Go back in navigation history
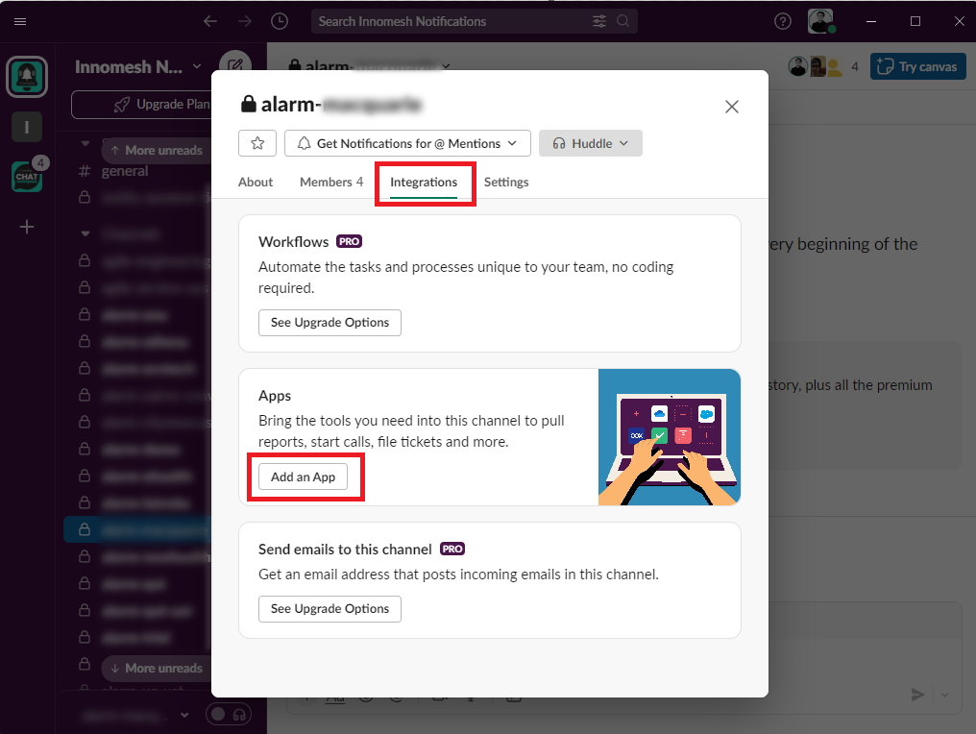This screenshot has width=976, height=734. 210,21
